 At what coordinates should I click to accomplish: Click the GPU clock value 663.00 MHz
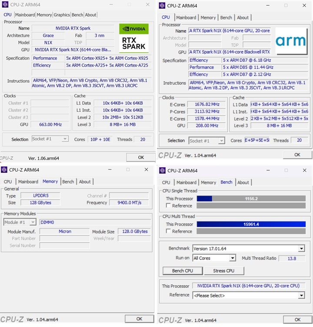click(x=50, y=125)
